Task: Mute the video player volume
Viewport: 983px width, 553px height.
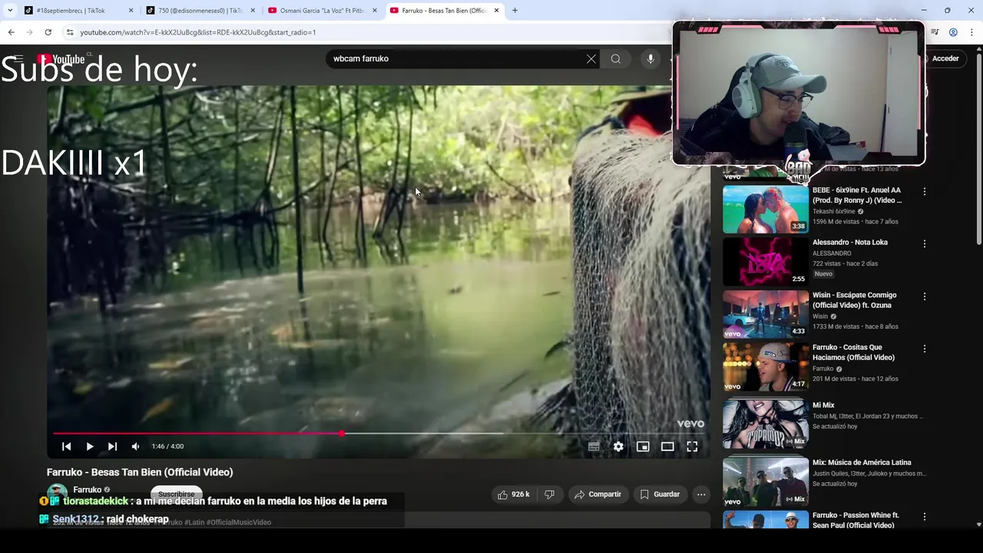Action: tap(135, 446)
